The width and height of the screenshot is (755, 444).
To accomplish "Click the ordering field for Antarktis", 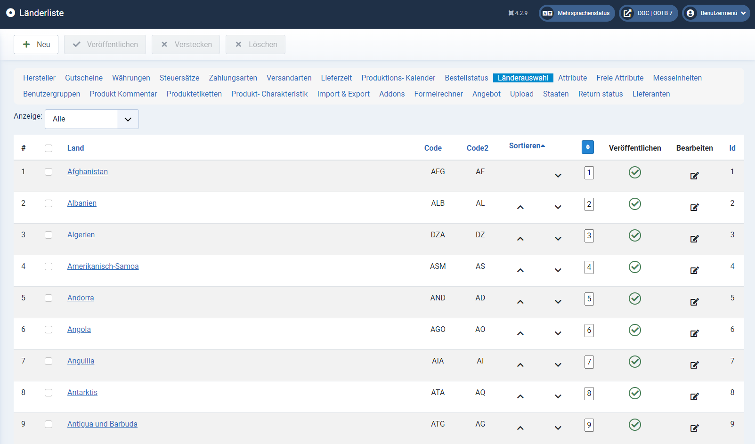I will (x=589, y=393).
